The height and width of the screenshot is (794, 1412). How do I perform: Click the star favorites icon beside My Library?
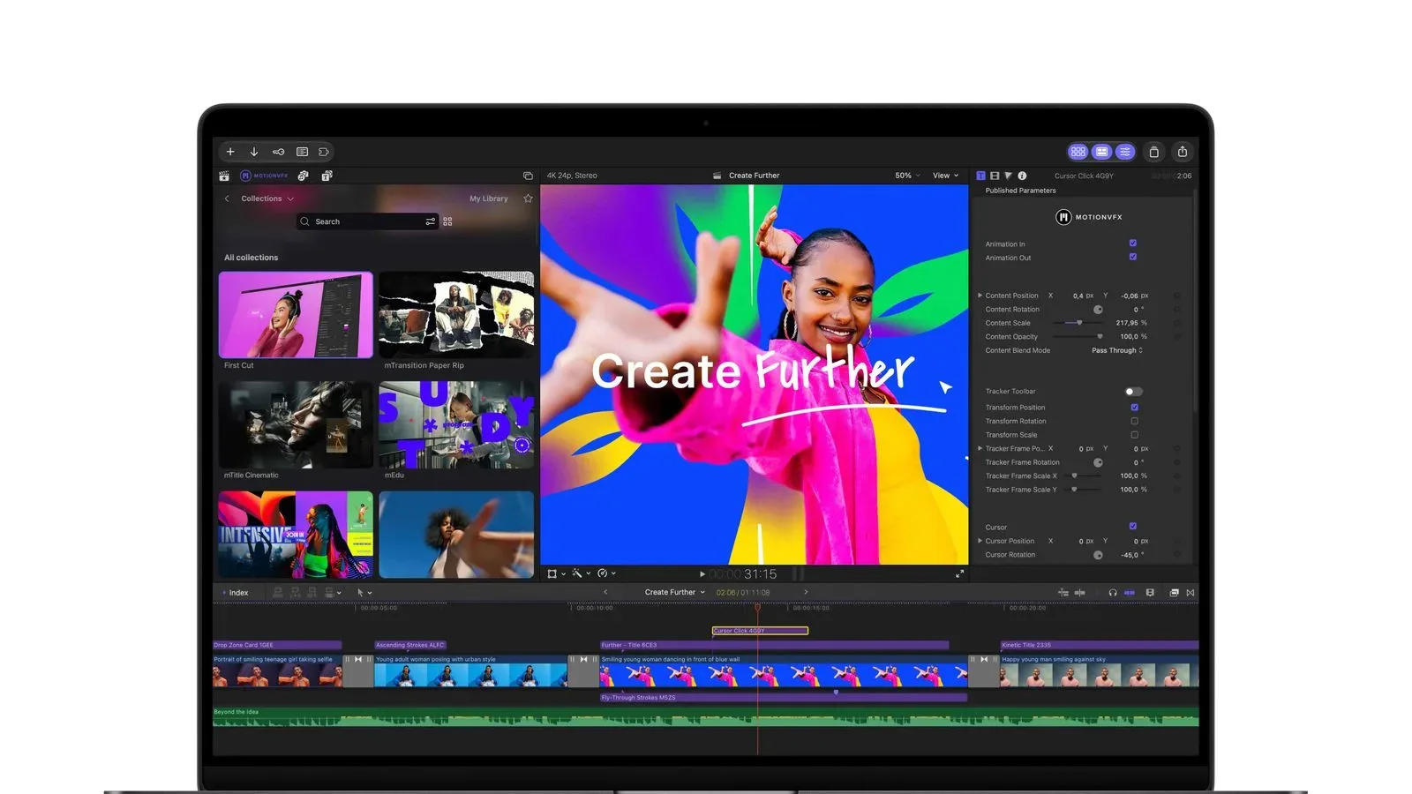[528, 198]
